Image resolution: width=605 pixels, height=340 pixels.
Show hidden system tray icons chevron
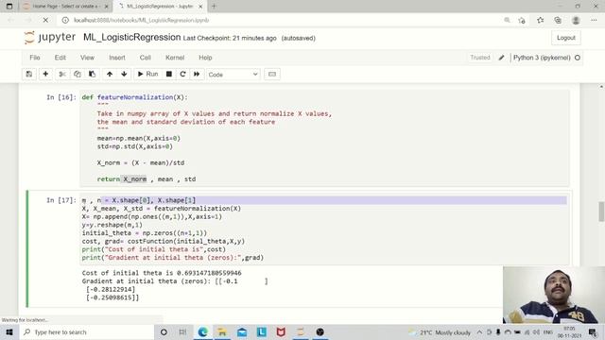pyautogui.click(x=479, y=331)
